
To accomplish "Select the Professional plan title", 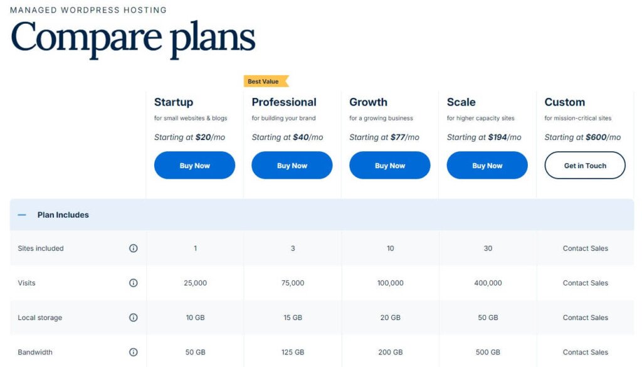I will coord(284,102).
